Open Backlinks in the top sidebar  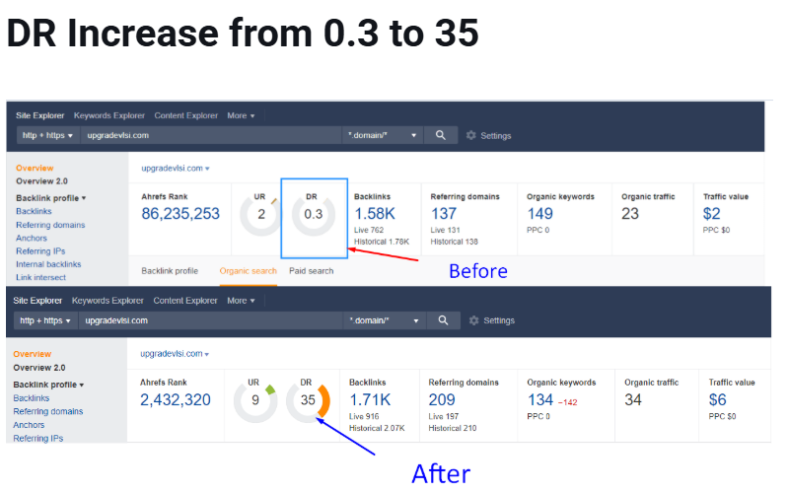[34, 211]
